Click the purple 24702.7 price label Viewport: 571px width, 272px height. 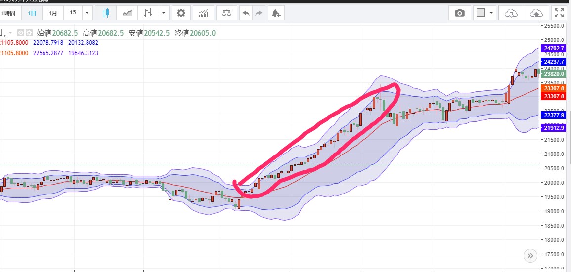coord(554,48)
